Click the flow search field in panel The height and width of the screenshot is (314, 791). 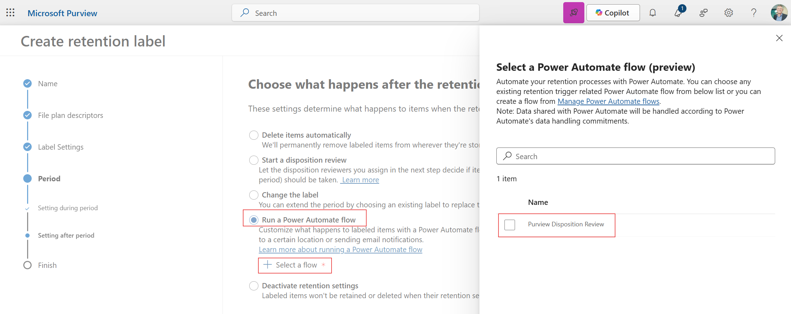(x=635, y=156)
